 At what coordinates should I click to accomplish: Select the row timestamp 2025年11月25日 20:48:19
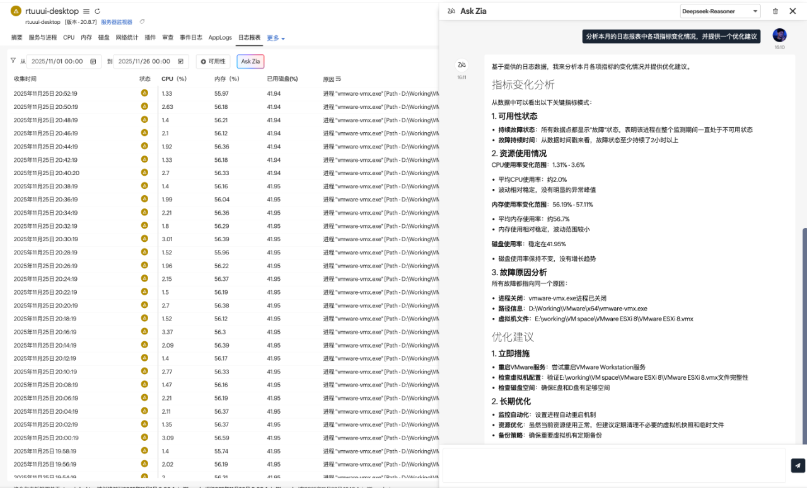coord(45,120)
